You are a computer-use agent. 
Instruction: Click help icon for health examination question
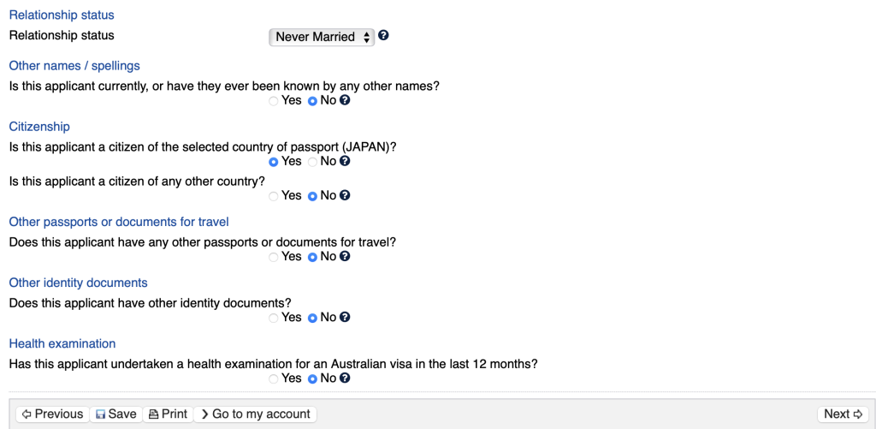pyautogui.click(x=345, y=378)
